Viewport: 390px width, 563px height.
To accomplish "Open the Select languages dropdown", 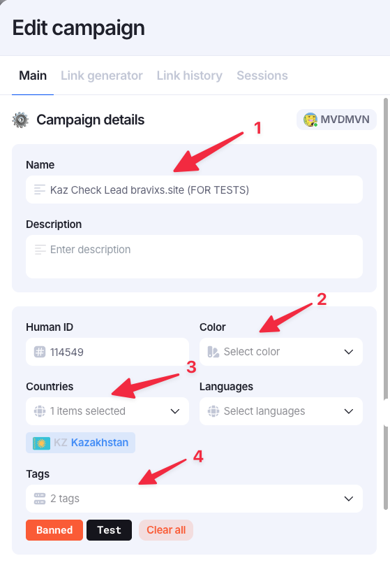I will (281, 411).
